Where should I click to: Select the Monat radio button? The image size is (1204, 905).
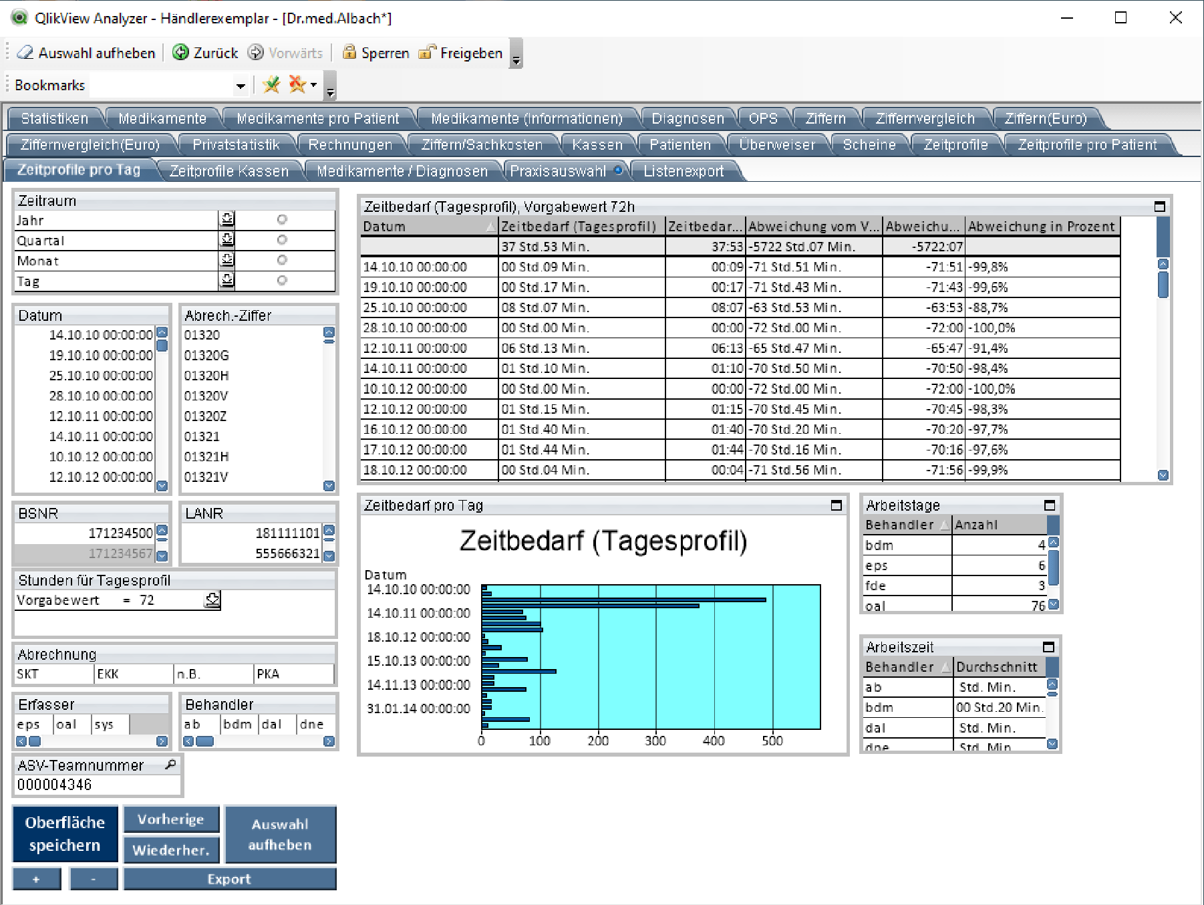point(282,260)
